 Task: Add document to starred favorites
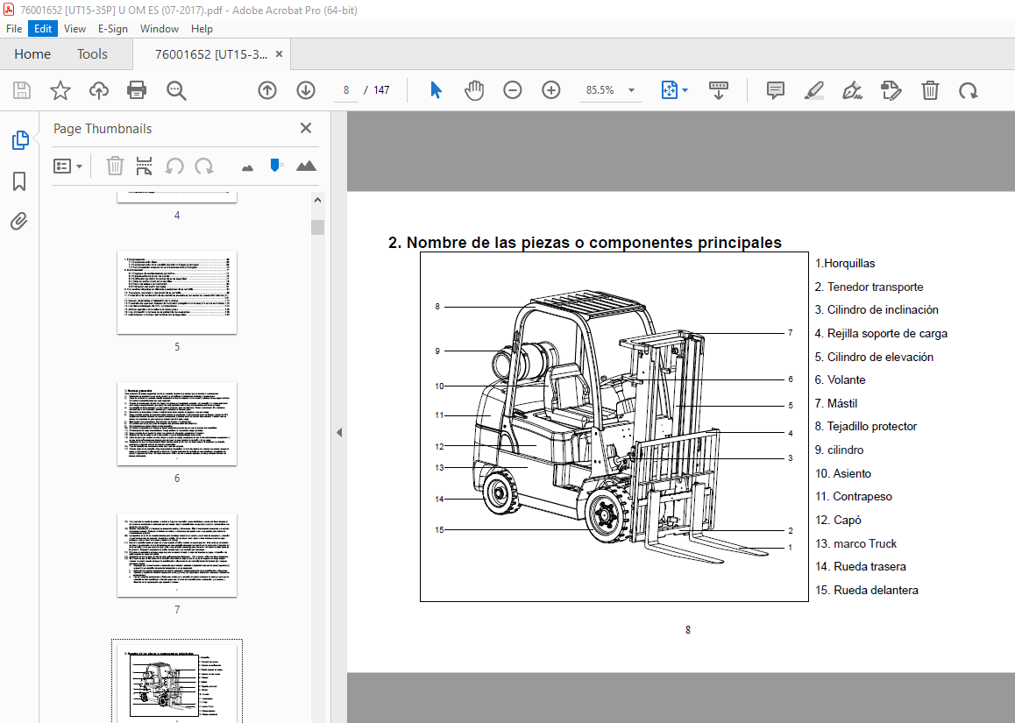point(60,90)
